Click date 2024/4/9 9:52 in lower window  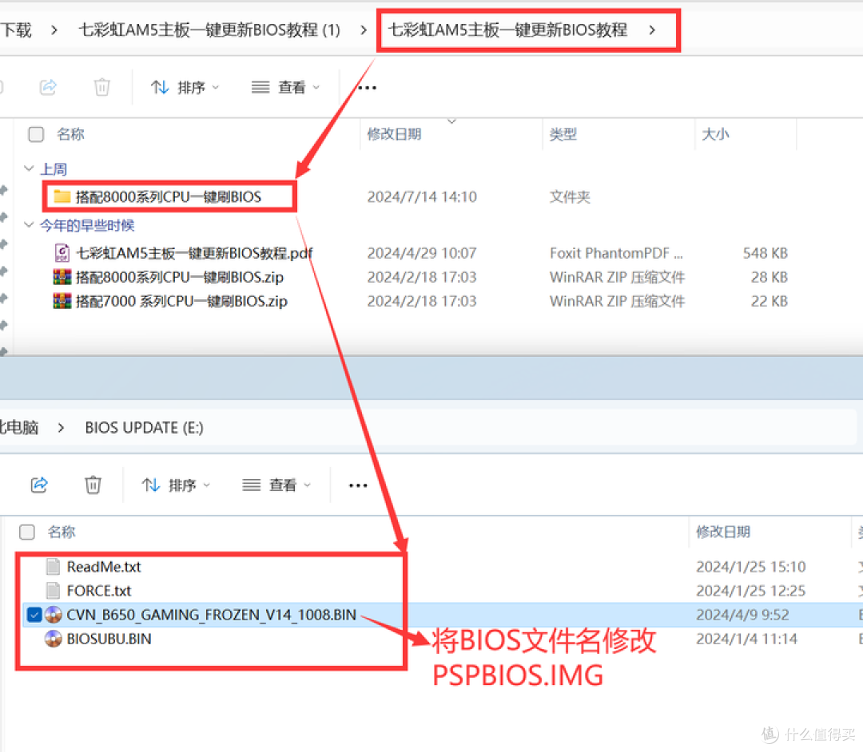(x=742, y=615)
